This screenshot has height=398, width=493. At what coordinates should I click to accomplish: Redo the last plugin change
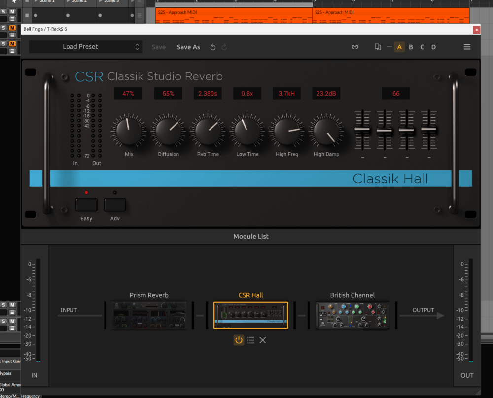[224, 47]
